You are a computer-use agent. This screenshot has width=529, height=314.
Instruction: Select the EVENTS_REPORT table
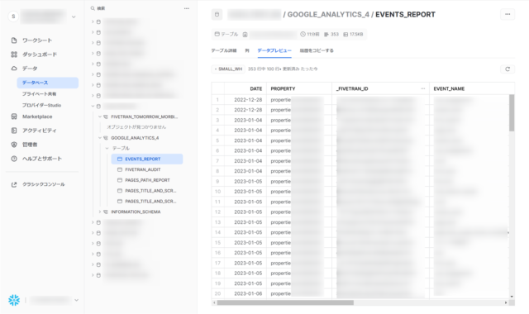point(147,159)
